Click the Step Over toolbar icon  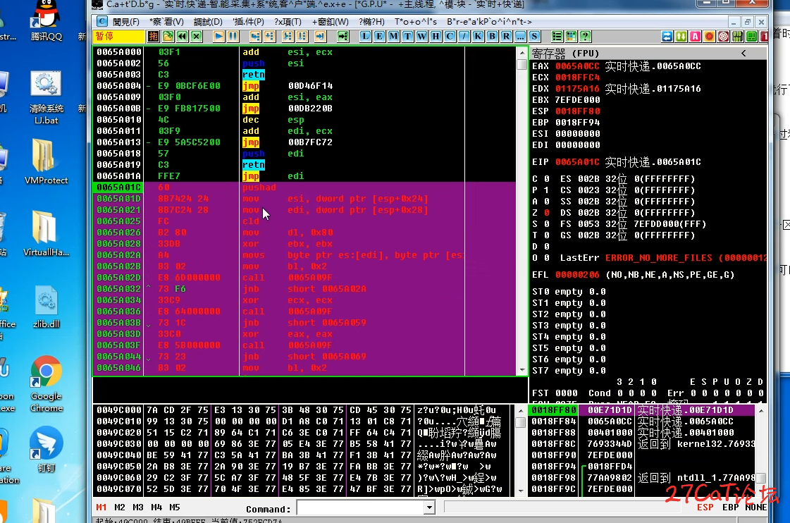pyautogui.click(x=269, y=36)
